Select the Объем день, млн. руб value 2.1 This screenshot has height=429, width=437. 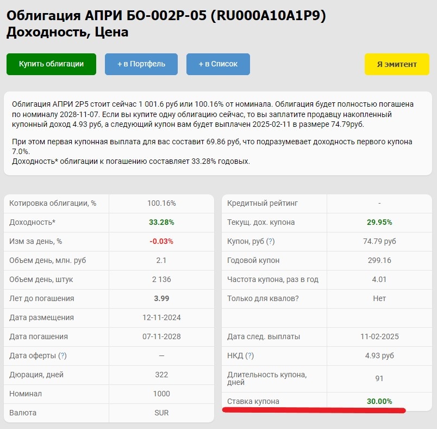click(x=161, y=260)
